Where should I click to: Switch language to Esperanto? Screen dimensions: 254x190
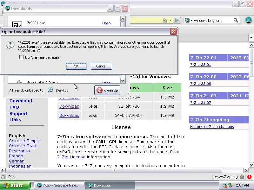tap(19, 151)
